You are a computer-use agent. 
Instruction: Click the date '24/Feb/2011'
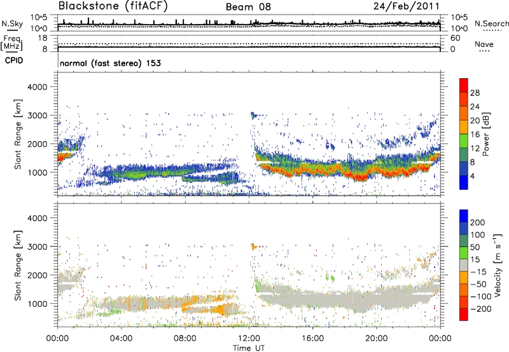(x=406, y=6)
